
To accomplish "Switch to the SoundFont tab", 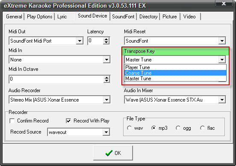I will (123, 17).
